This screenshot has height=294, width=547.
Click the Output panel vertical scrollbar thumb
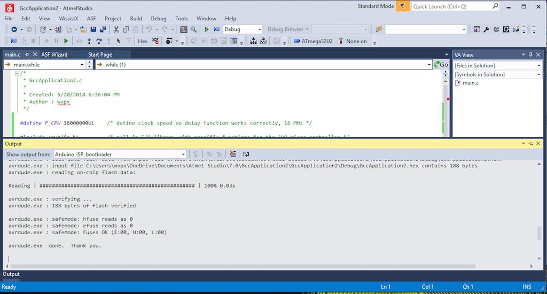pos(540,233)
